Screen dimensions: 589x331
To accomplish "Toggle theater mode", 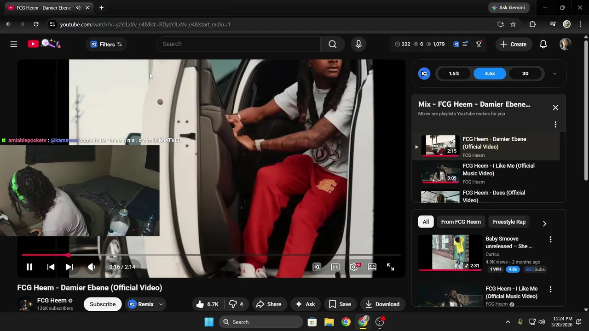I will coord(372,267).
